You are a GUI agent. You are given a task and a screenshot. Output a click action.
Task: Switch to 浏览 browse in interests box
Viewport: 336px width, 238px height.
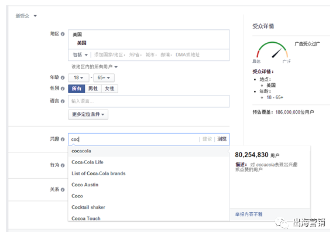[x=222, y=139]
